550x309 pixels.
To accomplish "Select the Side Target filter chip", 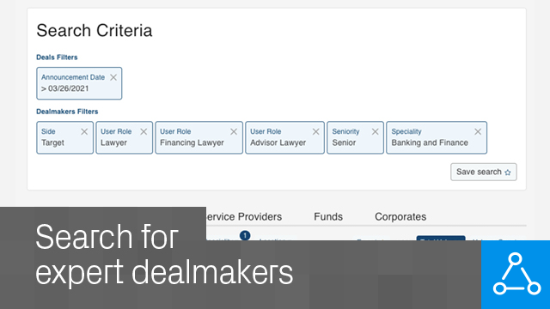I will click(65, 137).
